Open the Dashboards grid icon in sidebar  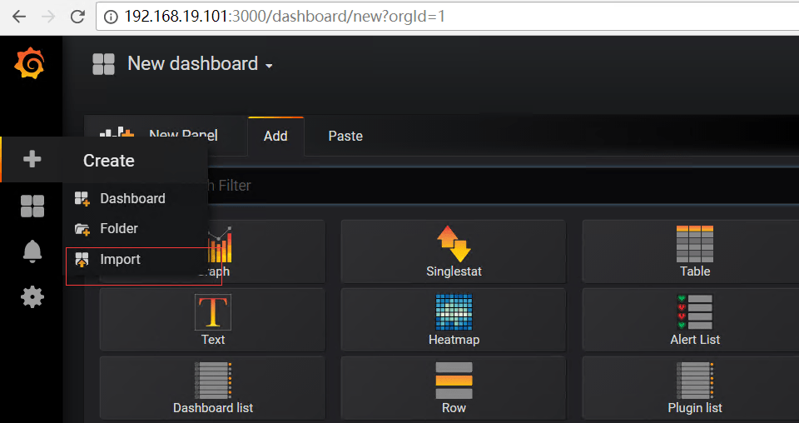(x=32, y=206)
